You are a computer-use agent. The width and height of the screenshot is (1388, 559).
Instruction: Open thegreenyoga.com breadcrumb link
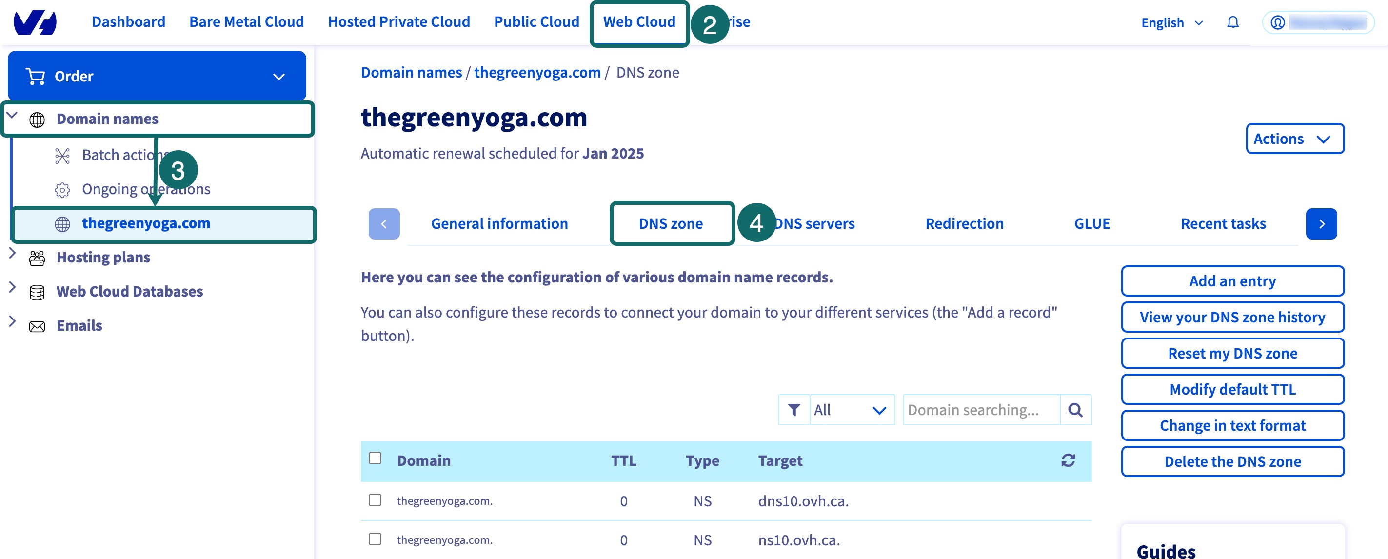pyautogui.click(x=537, y=72)
